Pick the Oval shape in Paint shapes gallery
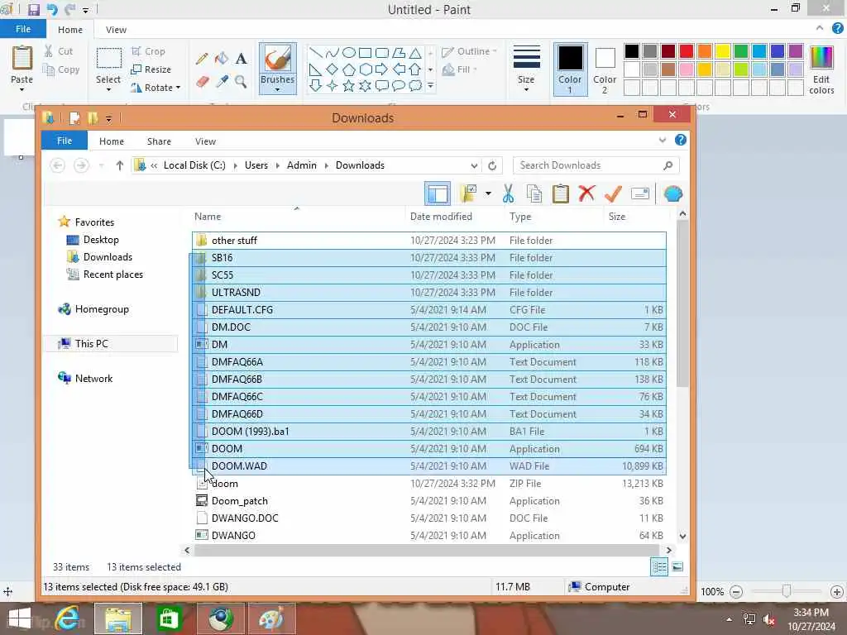 (x=349, y=52)
